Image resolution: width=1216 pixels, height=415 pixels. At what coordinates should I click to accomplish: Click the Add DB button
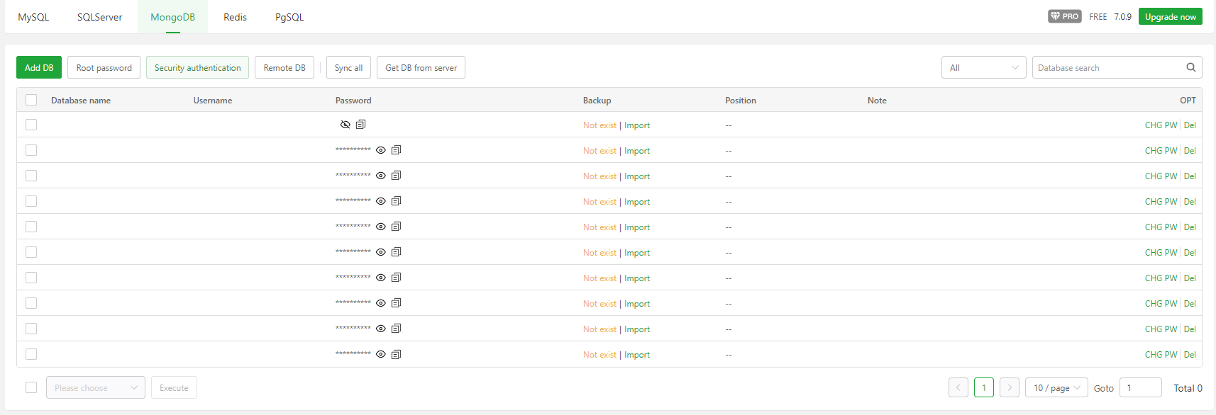39,67
